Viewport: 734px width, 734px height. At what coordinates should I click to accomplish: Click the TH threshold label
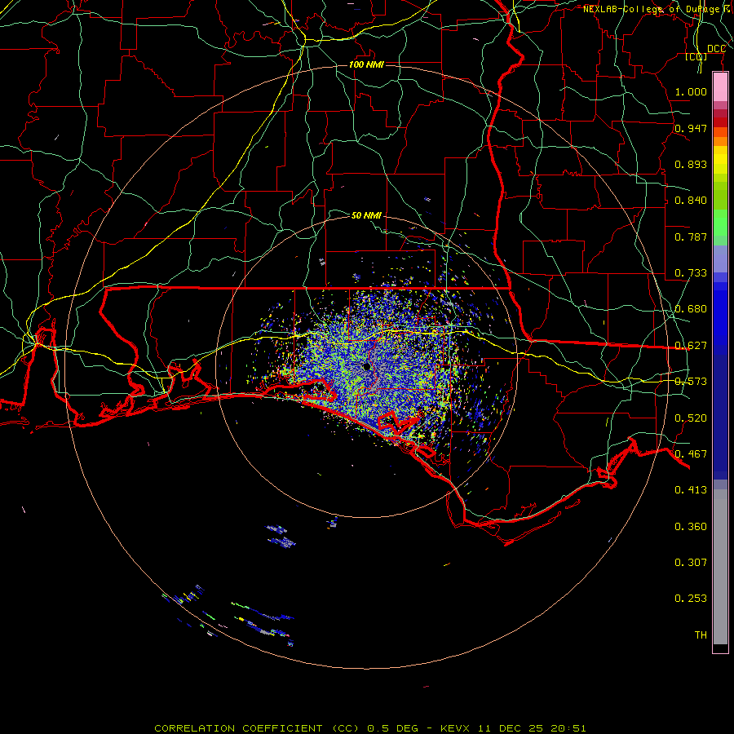[701, 635]
